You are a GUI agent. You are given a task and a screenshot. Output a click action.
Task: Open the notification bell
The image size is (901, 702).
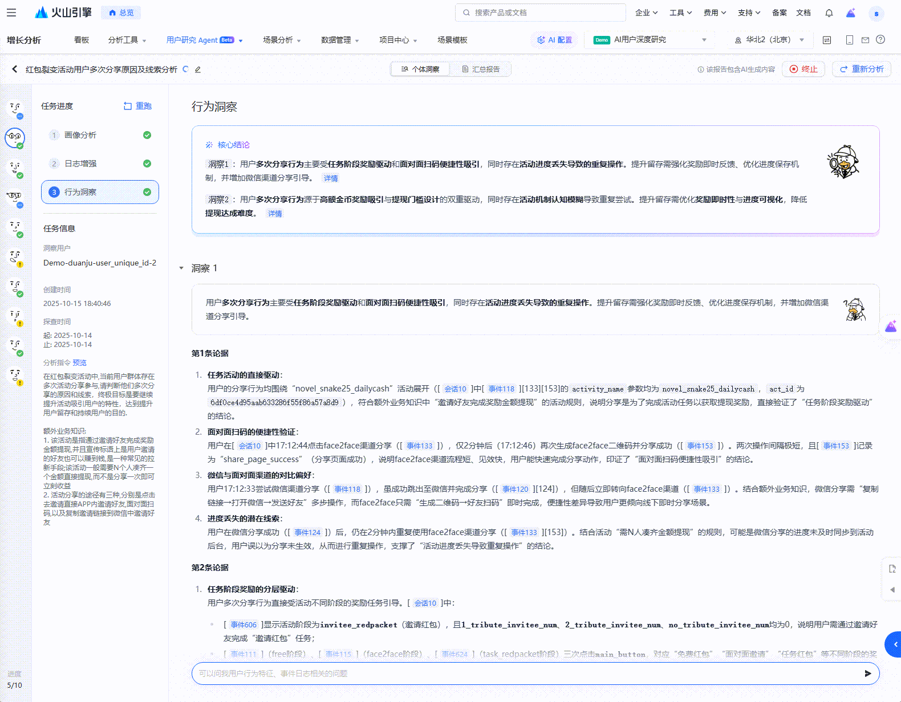coord(829,13)
